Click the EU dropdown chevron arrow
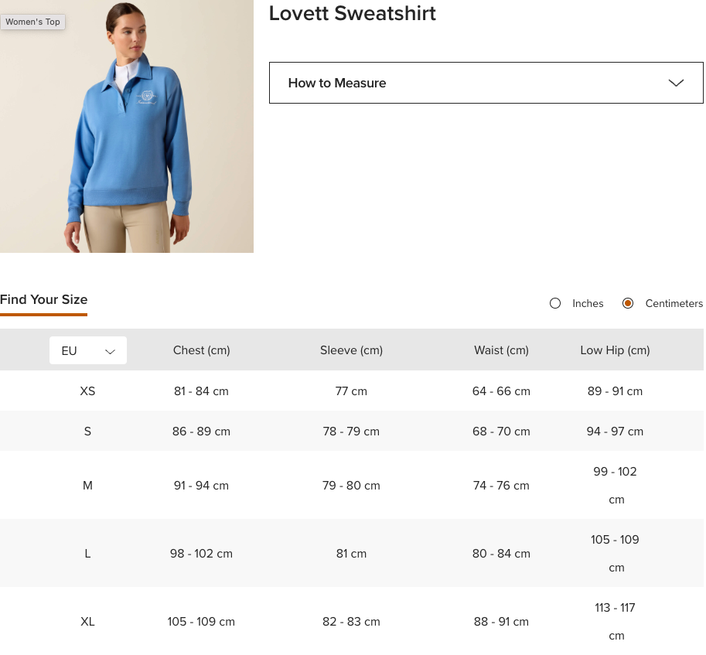The width and height of the screenshot is (706, 655). click(x=110, y=351)
